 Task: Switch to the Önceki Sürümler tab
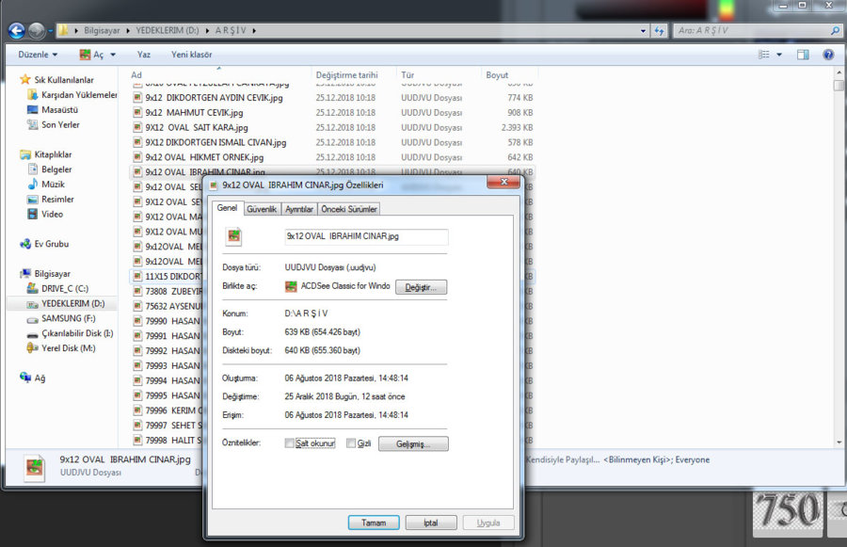[349, 209]
